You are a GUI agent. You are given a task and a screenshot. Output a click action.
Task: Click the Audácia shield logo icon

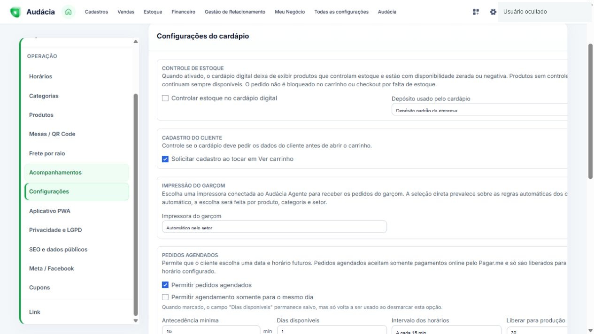click(15, 12)
